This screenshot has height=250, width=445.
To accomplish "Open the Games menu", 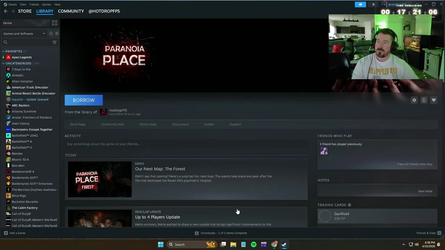I will (x=47, y=5).
